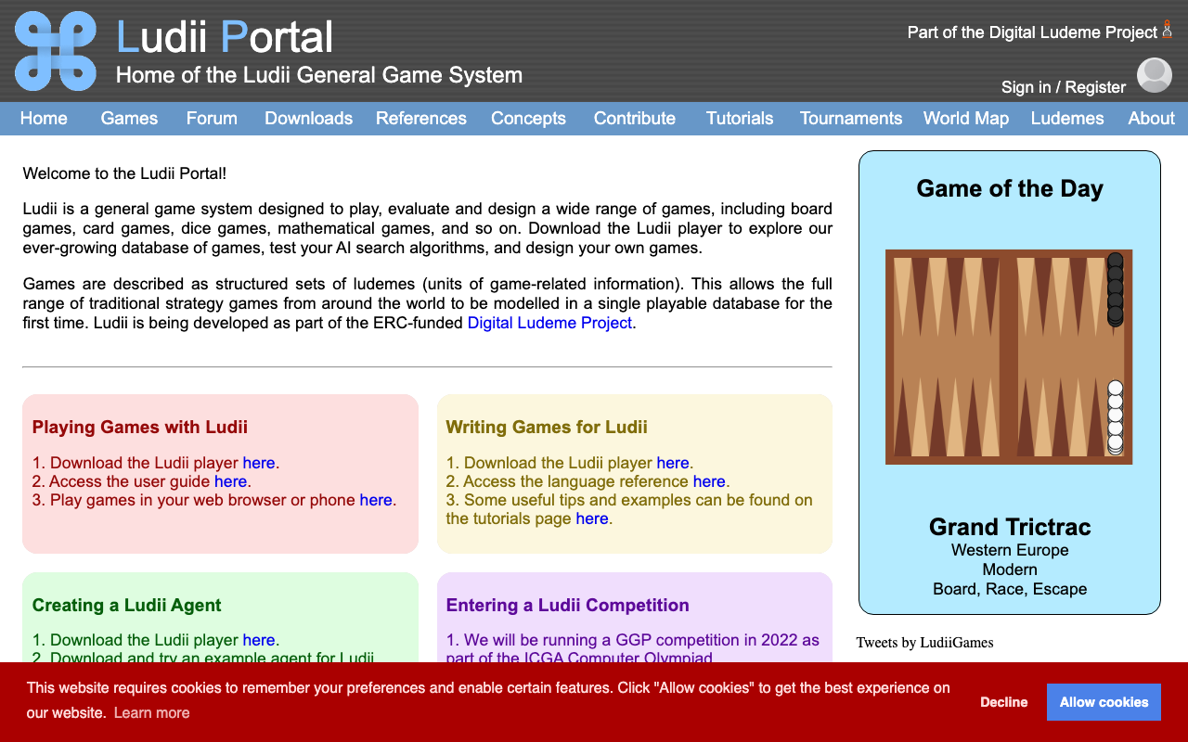Decline cookies in the banner
Viewport: 1188px width, 742px height.
pos(1004,702)
